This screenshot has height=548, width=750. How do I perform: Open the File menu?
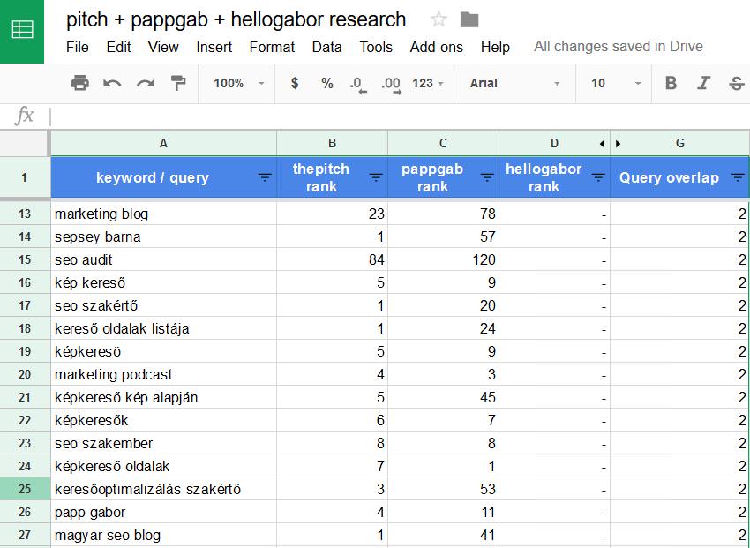[x=78, y=47]
